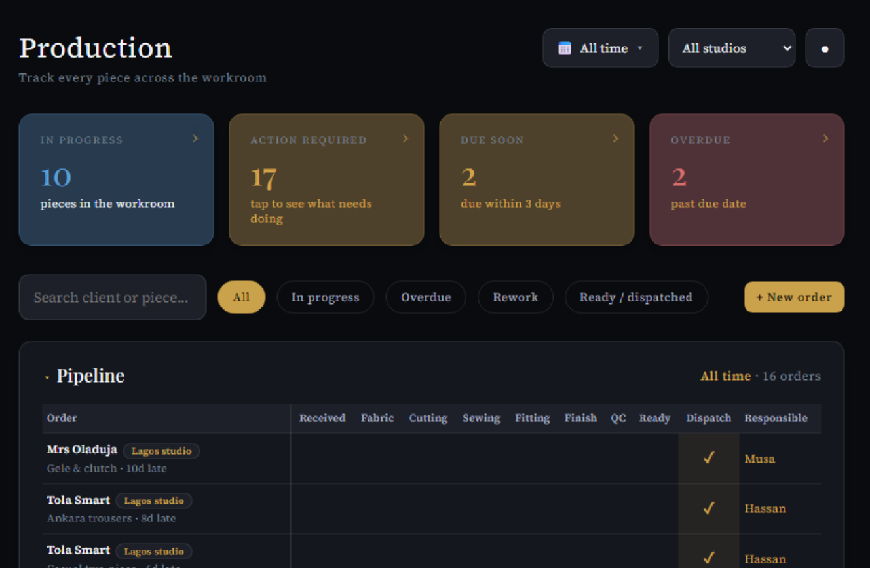Click the Action Required card chevron
This screenshot has height=568, width=870.
[406, 138]
